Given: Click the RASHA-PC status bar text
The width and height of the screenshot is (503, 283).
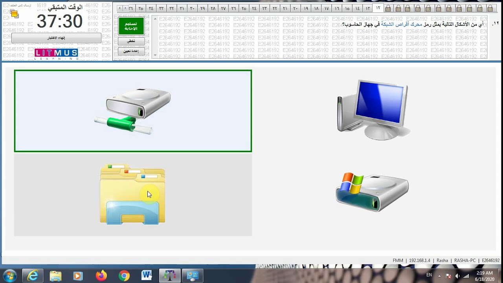Looking at the screenshot, I should point(465,261).
